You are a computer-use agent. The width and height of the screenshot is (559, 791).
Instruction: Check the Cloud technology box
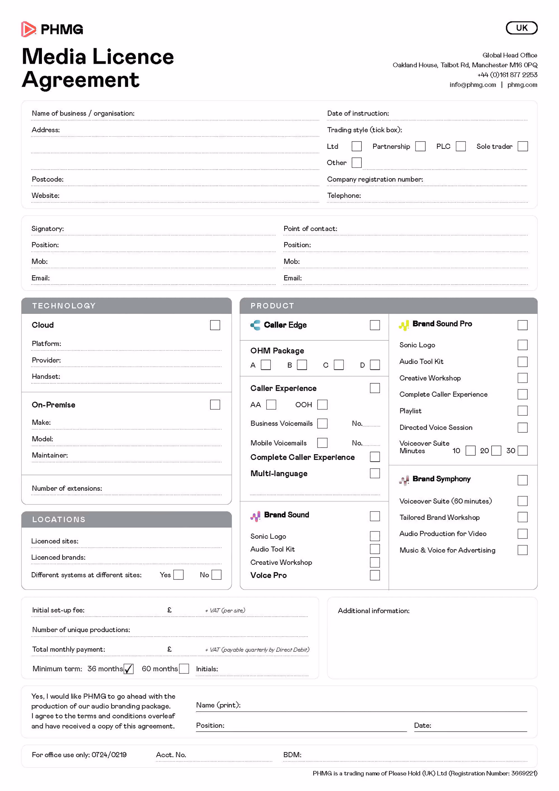coord(215,325)
